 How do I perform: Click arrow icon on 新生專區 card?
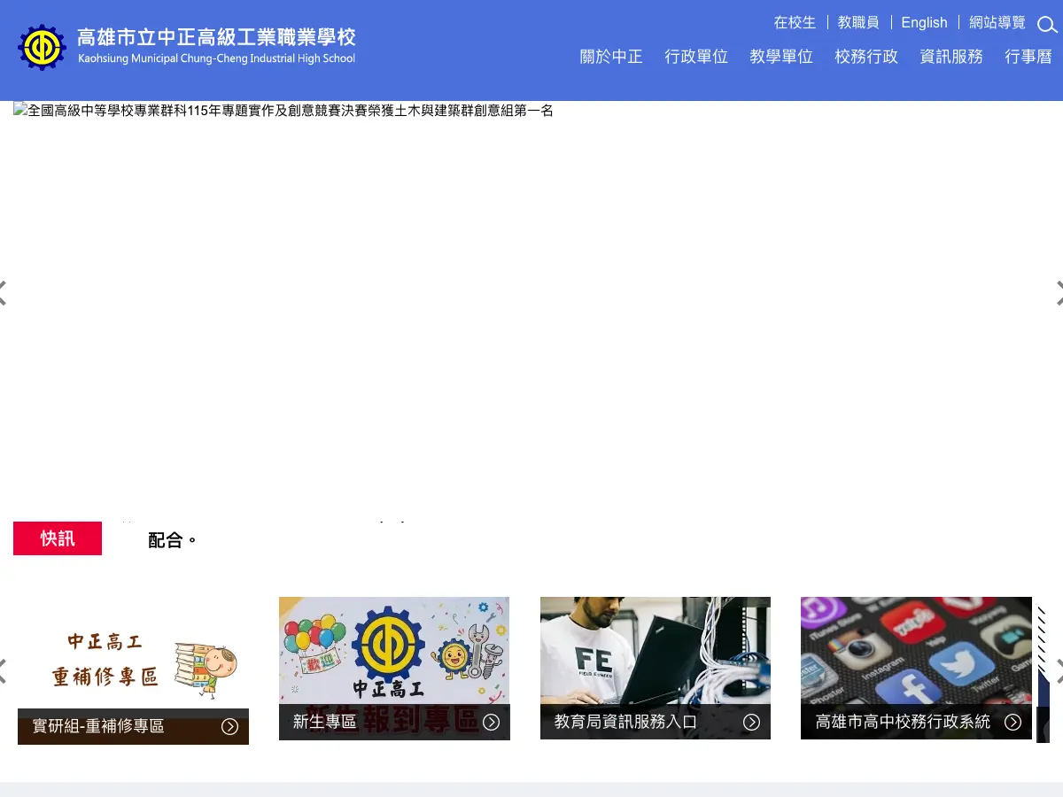(492, 722)
